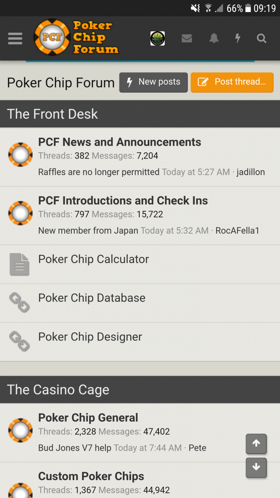This screenshot has height=498, width=280.
Task: Tap the Poker Chip Forum logo
Action: tap(76, 38)
